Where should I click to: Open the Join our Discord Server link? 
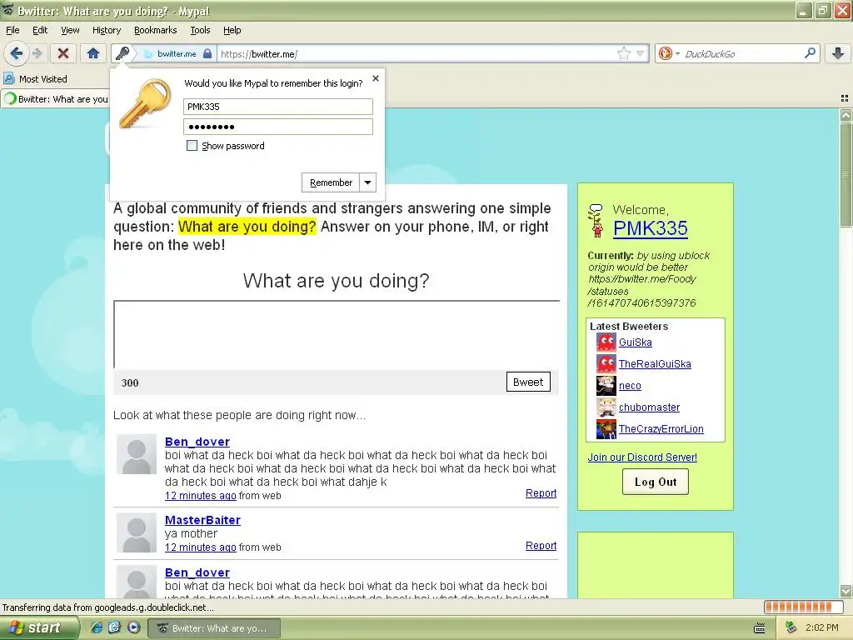click(x=642, y=457)
